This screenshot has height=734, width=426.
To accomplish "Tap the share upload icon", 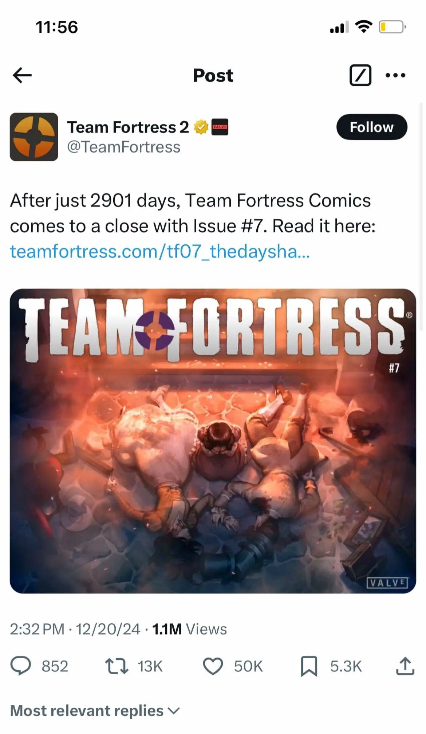I will (x=405, y=666).
